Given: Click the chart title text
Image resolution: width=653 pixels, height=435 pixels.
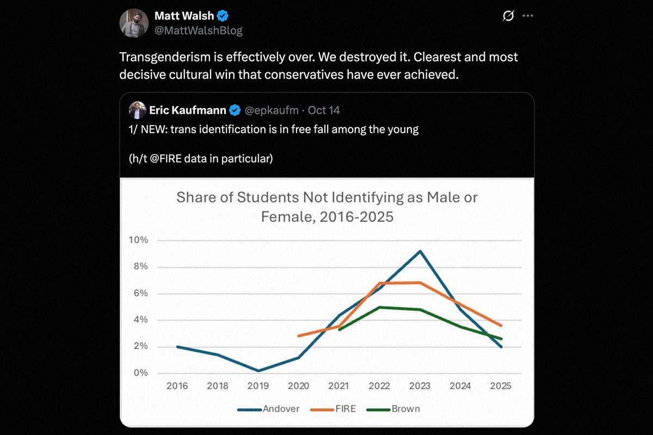Looking at the screenshot, I should (x=326, y=207).
